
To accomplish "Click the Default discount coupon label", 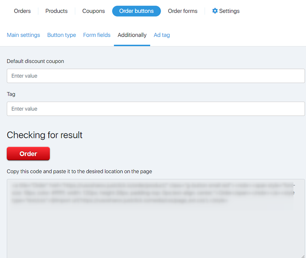I will (x=35, y=61).
